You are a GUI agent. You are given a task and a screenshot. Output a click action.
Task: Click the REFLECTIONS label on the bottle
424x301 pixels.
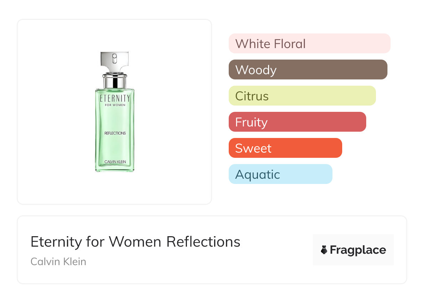[x=115, y=133]
